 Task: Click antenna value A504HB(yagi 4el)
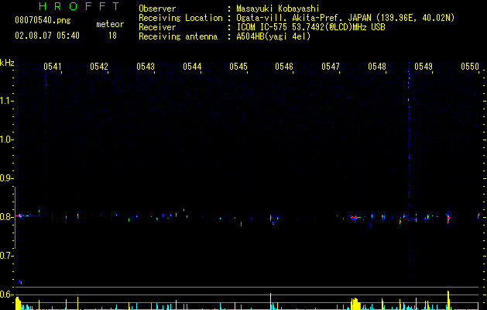(273, 36)
